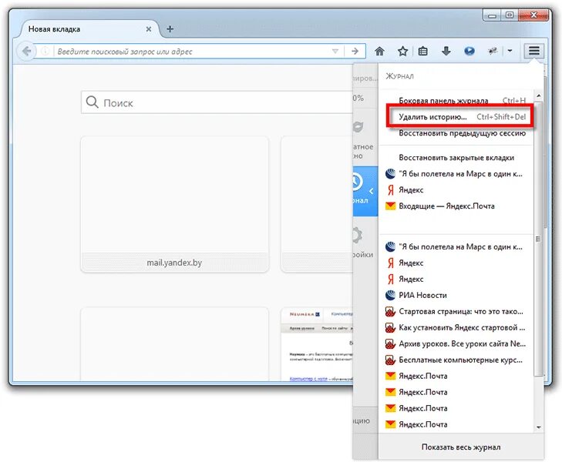Maximize the Firefox window
The height and width of the screenshot is (462, 562).
click(510, 15)
